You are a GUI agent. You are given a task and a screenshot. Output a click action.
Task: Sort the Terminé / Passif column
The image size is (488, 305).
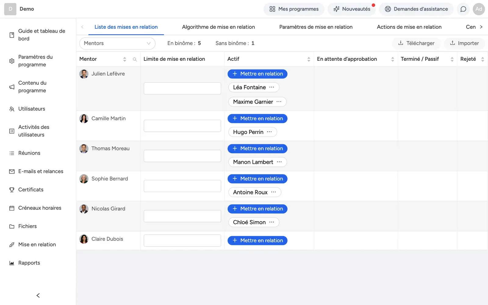pyautogui.click(x=452, y=59)
